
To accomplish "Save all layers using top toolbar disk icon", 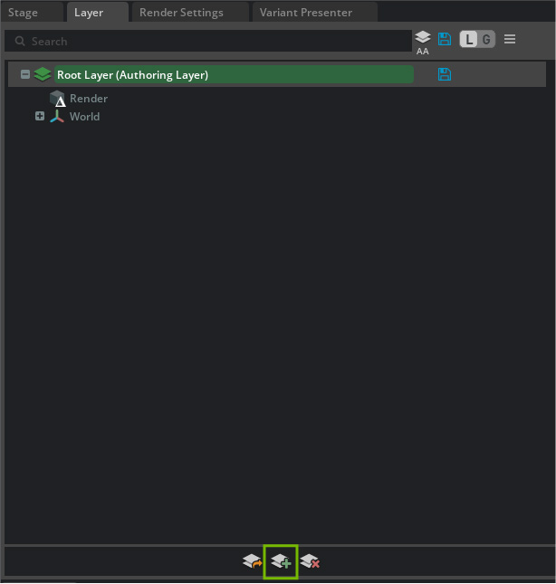I will [x=445, y=40].
